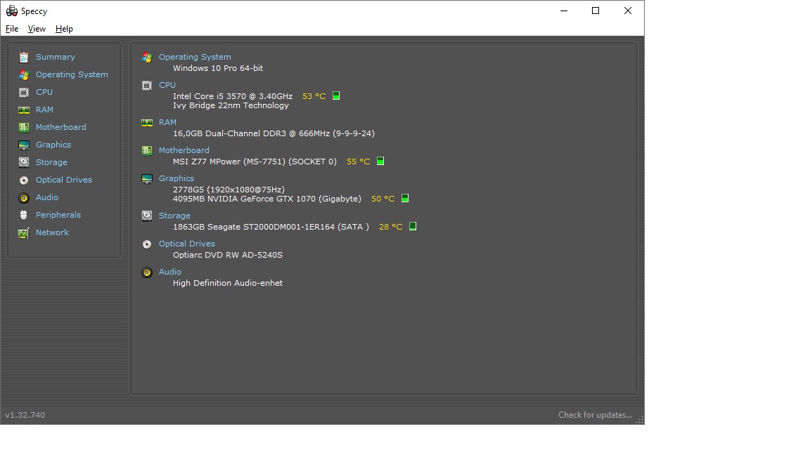Select Summary in the sidebar

(56, 57)
